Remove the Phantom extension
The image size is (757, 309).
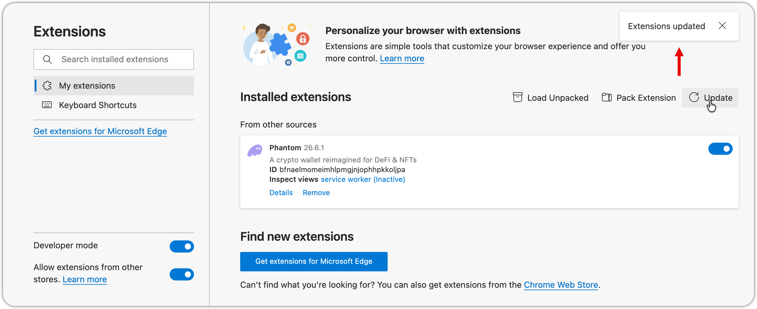[316, 193]
